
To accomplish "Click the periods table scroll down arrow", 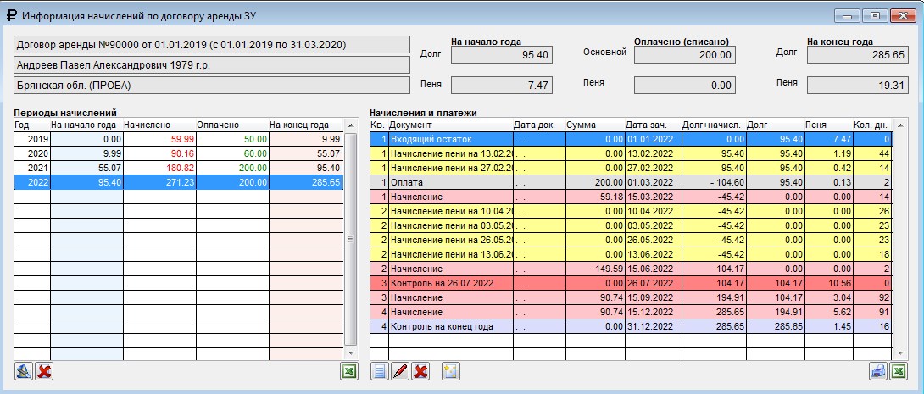I will (x=350, y=352).
